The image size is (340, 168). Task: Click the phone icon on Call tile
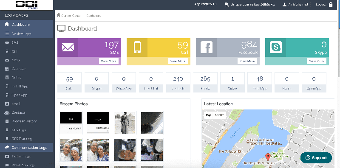[x=137, y=48]
